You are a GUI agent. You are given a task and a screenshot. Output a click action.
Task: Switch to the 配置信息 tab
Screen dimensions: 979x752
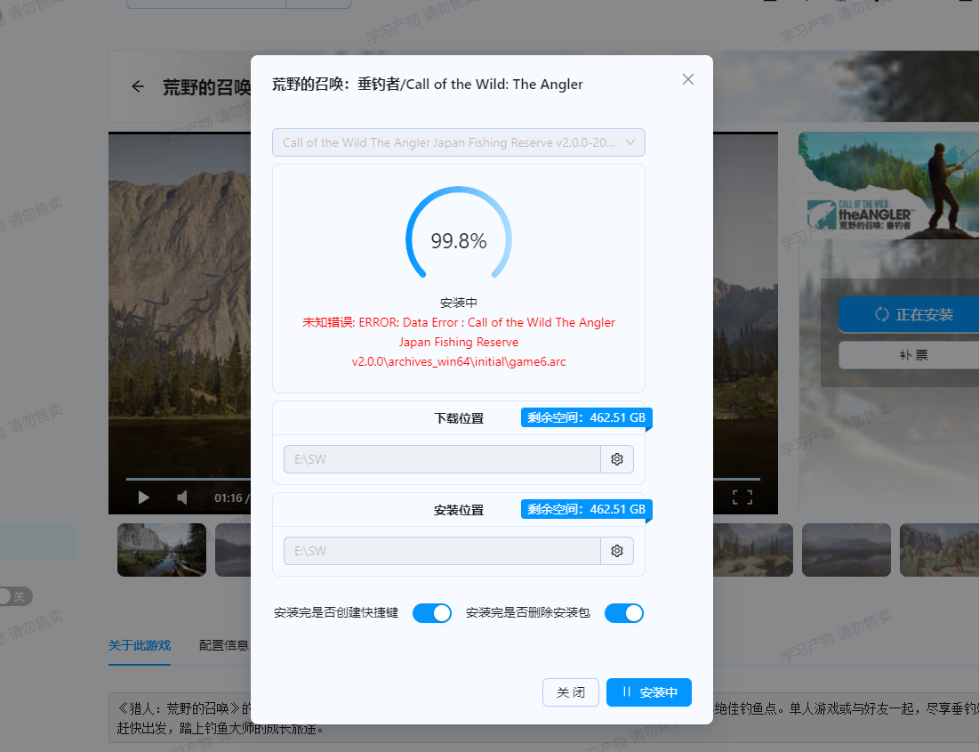click(x=223, y=645)
